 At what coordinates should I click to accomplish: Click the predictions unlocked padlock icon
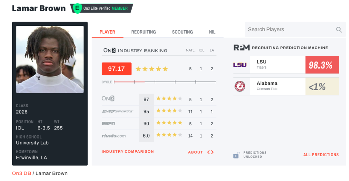(236, 155)
